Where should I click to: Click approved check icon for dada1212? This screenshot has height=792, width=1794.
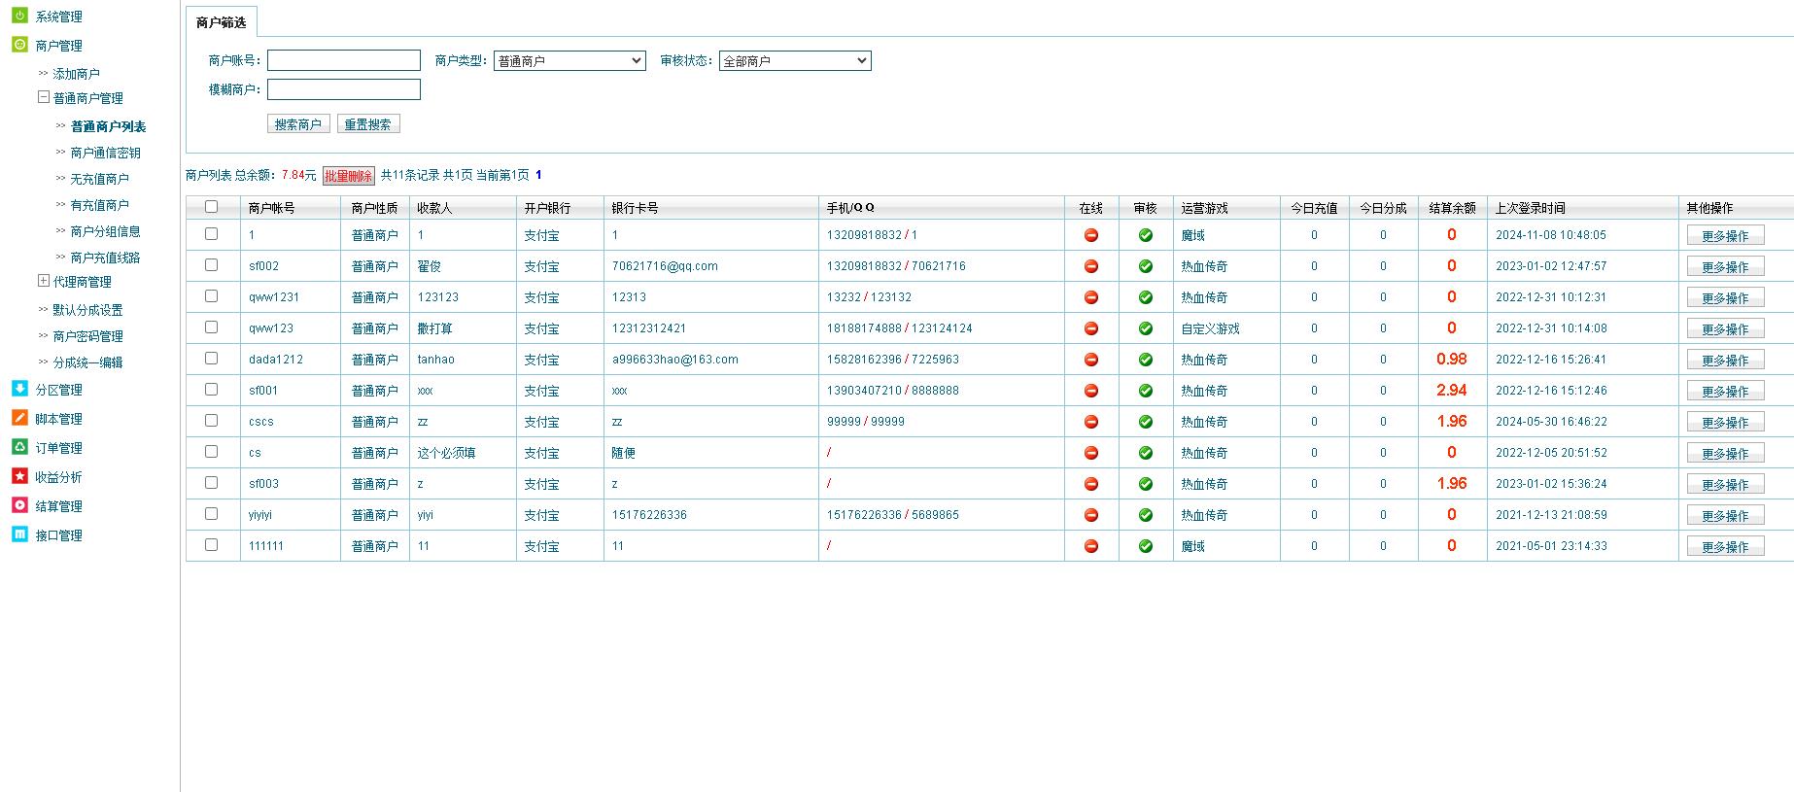[1146, 360]
